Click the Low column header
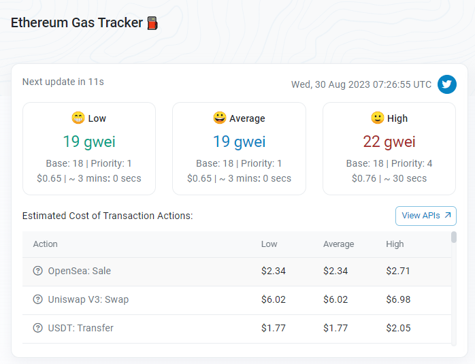This screenshot has height=364, width=475. (x=269, y=244)
